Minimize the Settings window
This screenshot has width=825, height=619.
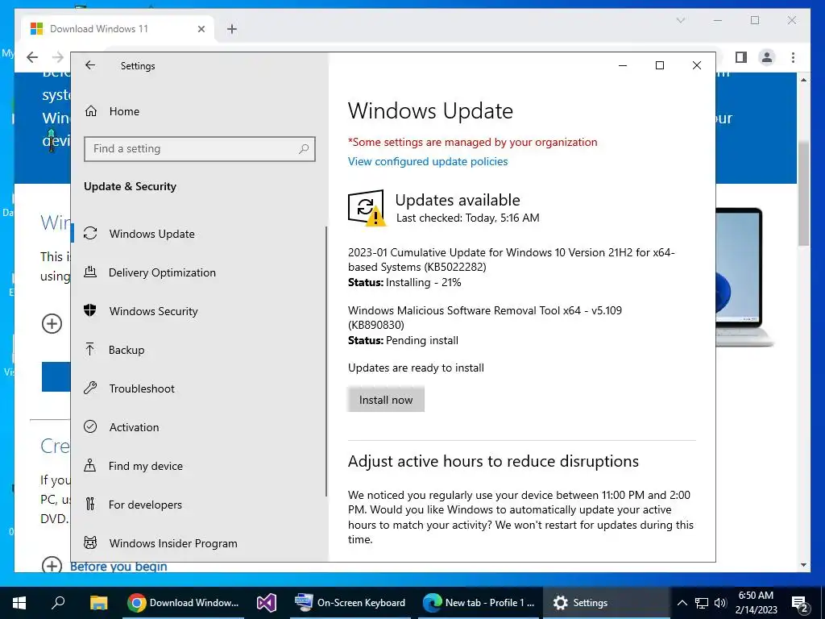tap(623, 65)
